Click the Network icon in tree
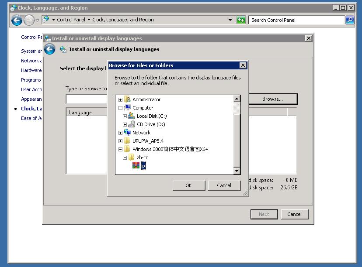The width and height of the screenshot is (362, 267). pos(127,133)
